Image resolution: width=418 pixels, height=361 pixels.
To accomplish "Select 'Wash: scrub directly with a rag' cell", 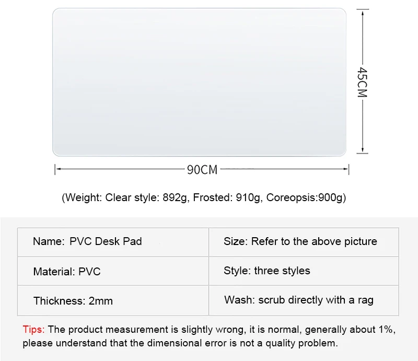I will (x=304, y=300).
